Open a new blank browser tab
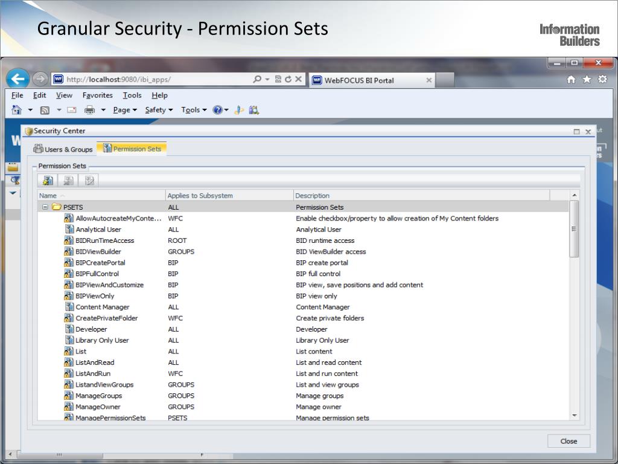This screenshot has width=618, height=464. click(x=445, y=80)
